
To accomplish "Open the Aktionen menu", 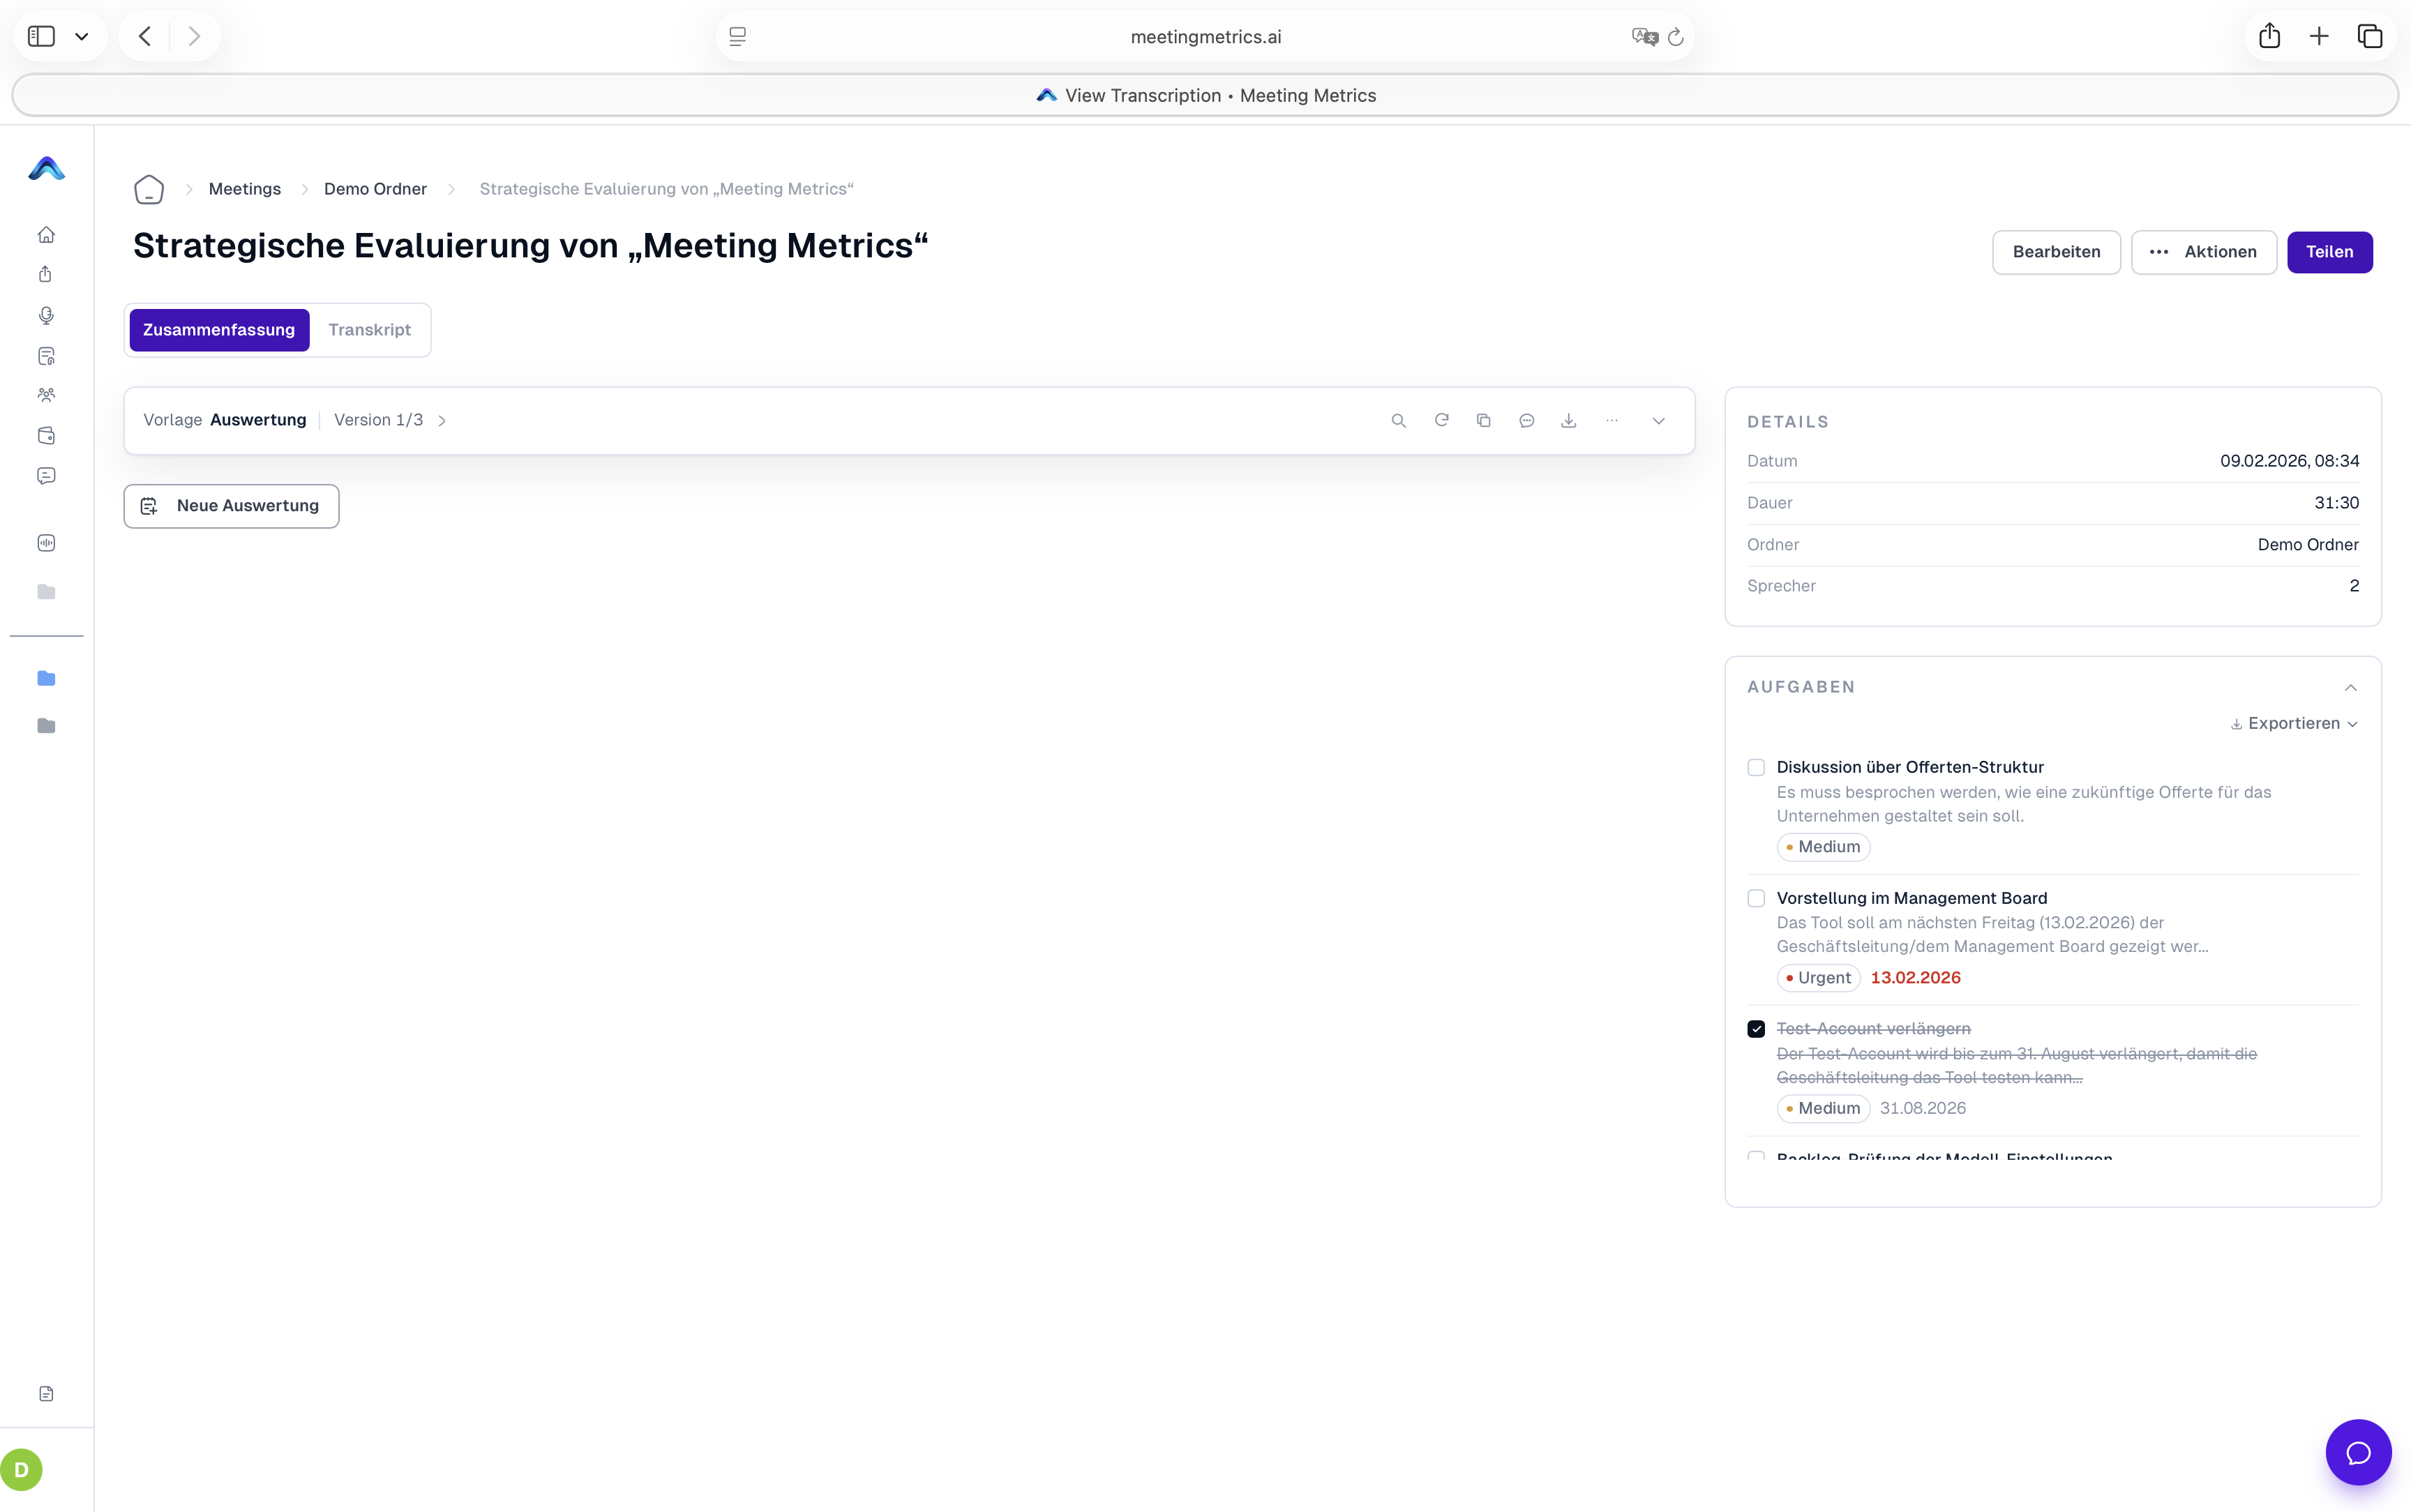I will click(x=2203, y=252).
